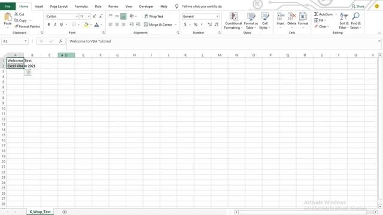This screenshot has height=215, width=383.
Task: Increase indent in the Alignment group
Action: pos(138,24)
